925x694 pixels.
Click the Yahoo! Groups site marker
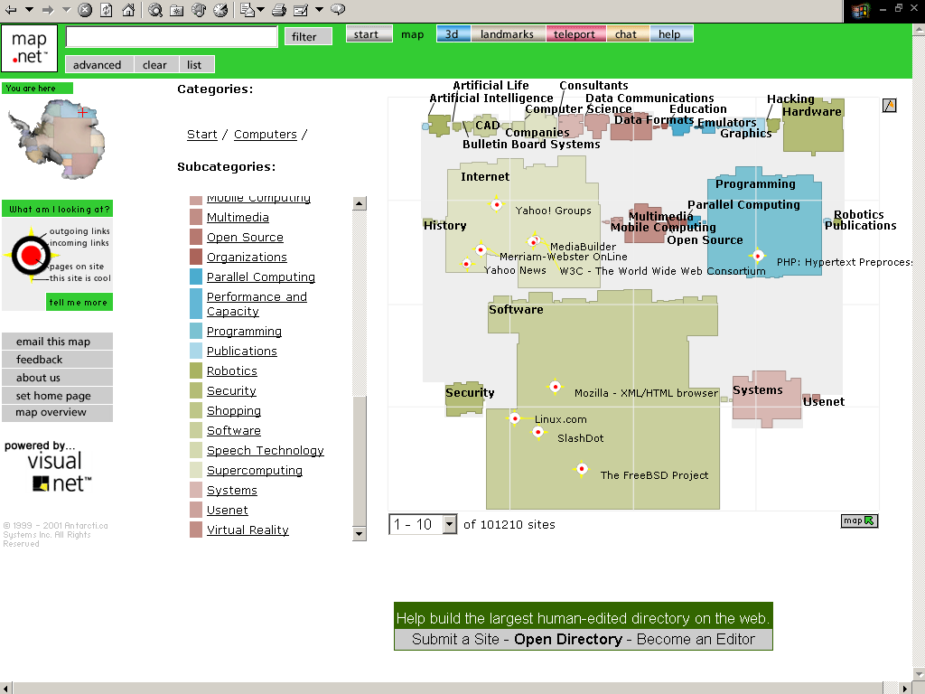click(x=496, y=205)
